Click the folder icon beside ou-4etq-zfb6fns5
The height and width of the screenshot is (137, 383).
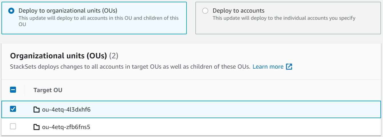click(x=36, y=127)
